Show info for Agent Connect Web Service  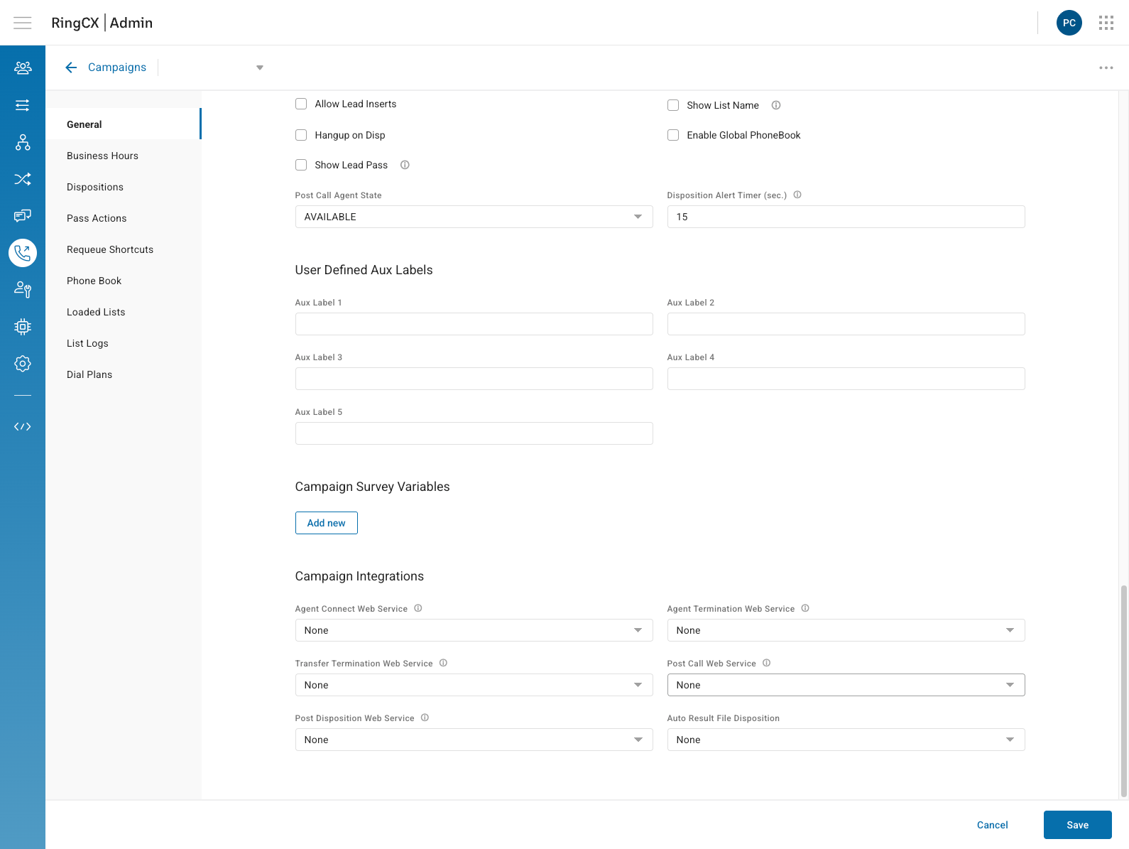tap(418, 608)
